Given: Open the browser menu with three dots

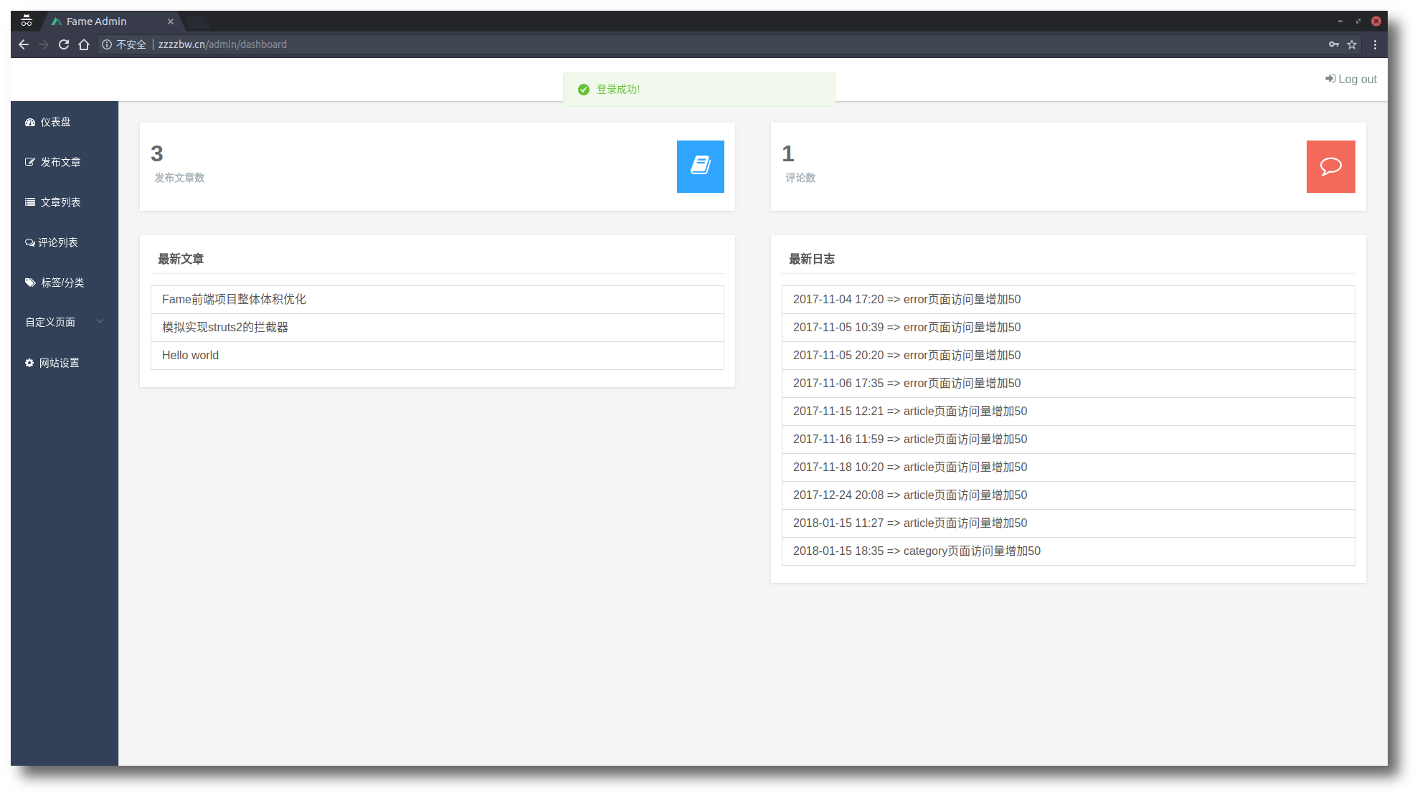Looking at the screenshot, I should 1376,44.
